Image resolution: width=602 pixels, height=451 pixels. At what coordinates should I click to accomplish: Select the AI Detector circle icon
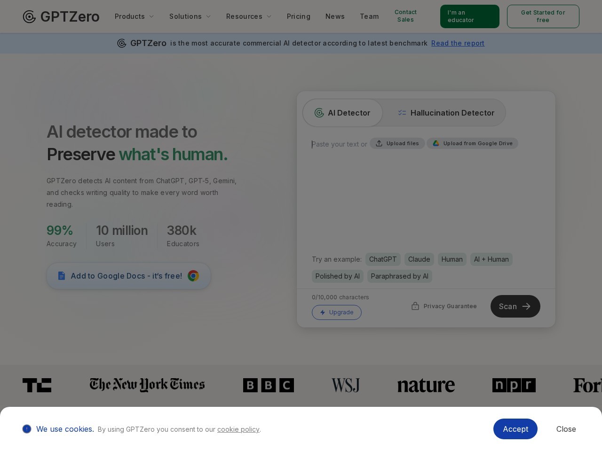click(319, 113)
